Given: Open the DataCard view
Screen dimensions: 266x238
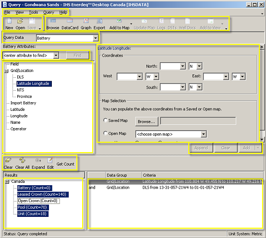Looking at the screenshot, I should coord(70,24).
